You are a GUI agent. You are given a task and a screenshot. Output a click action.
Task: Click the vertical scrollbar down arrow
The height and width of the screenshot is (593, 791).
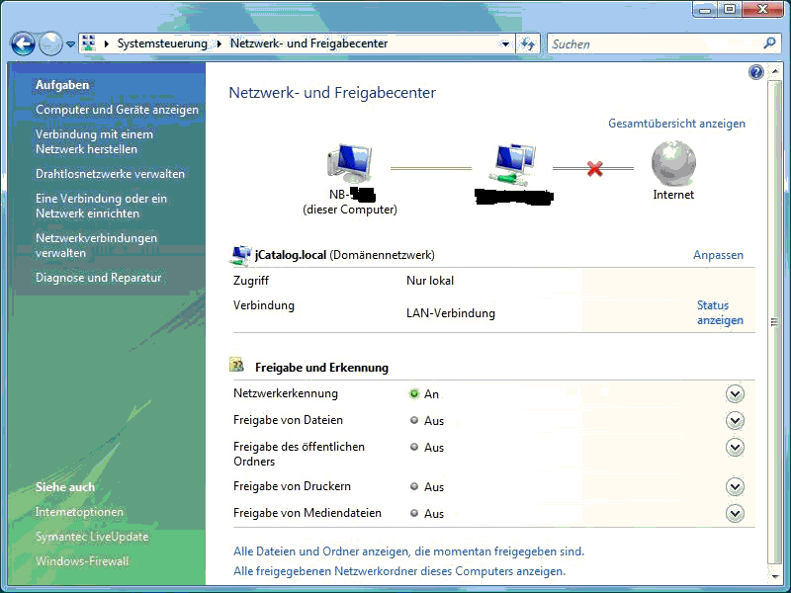774,577
